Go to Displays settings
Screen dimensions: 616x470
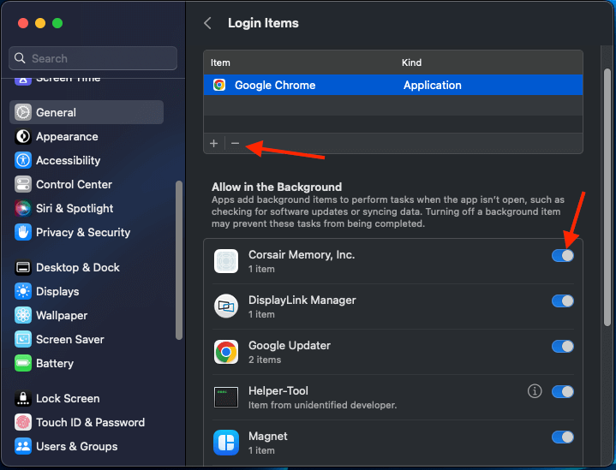pos(87,292)
